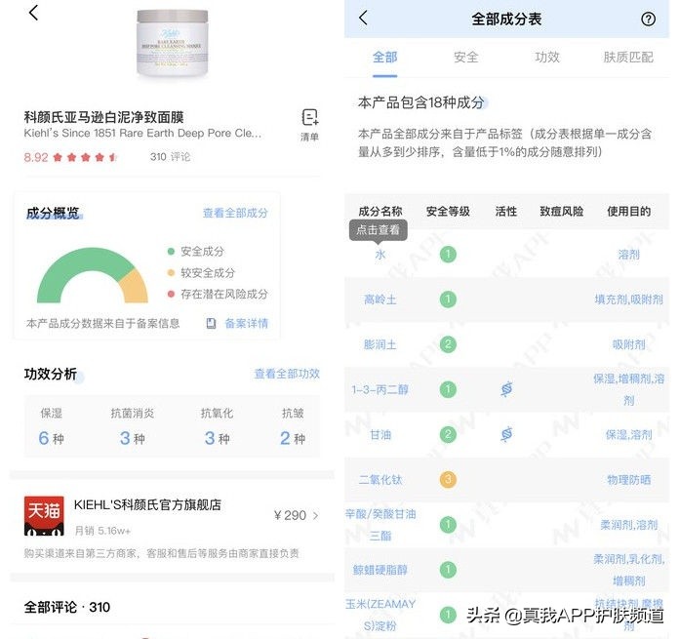Switch to the 全部 tab
Image resolution: width=679 pixels, height=639 pixels.
tap(384, 58)
